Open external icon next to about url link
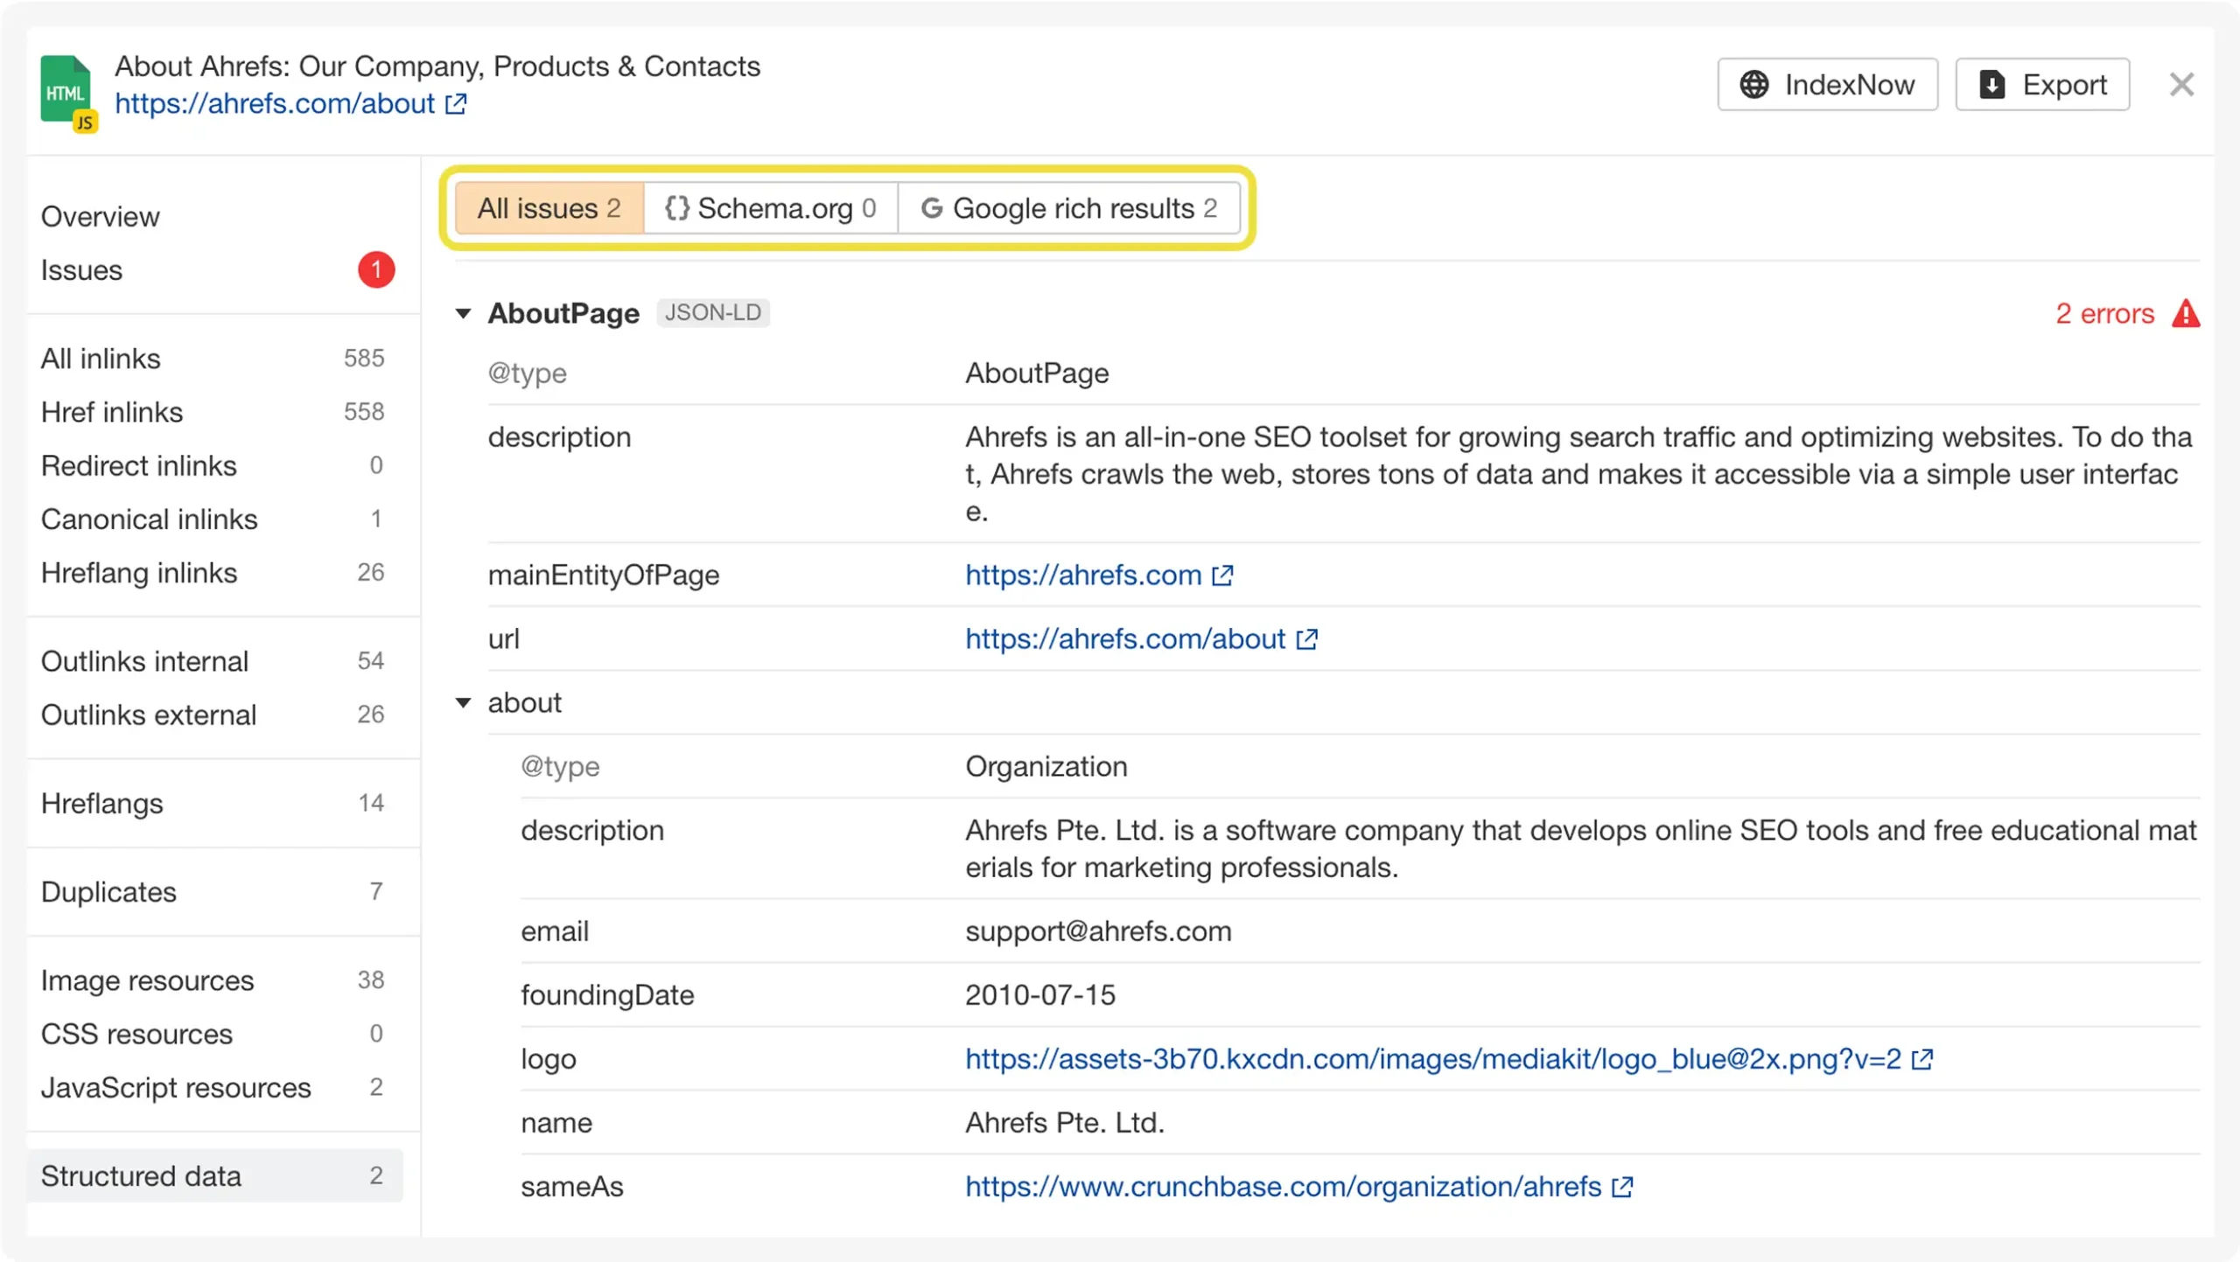 pyautogui.click(x=1306, y=639)
